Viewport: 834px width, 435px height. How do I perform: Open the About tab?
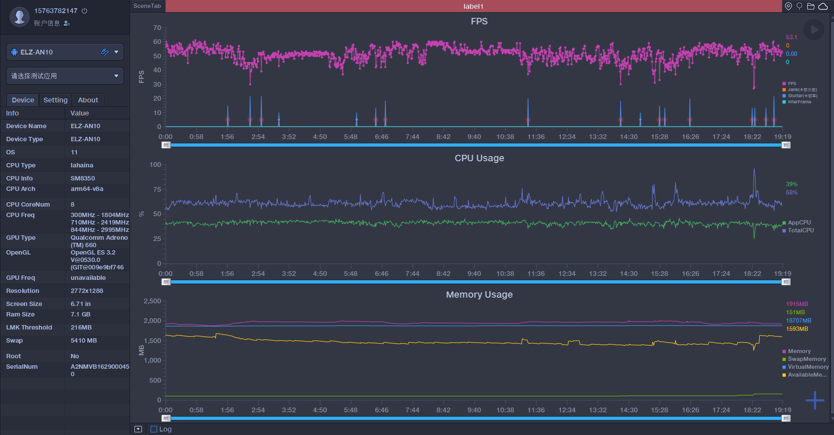point(88,100)
